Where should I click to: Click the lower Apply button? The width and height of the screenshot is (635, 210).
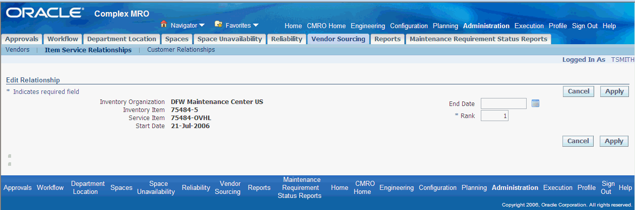coord(614,141)
